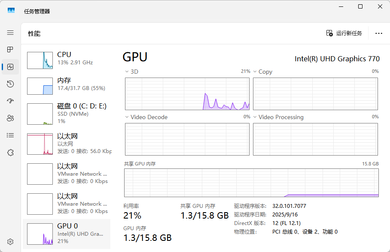Select the Performance icon in sidebar

pos(10,66)
